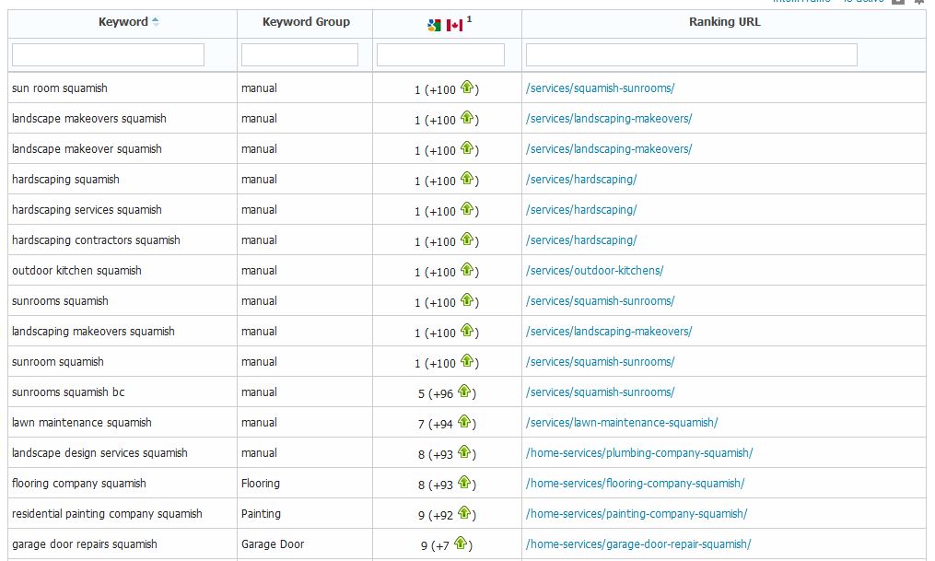Focus the Keyword filter input box
Viewport: 935px width, 561px height.
tap(108, 55)
